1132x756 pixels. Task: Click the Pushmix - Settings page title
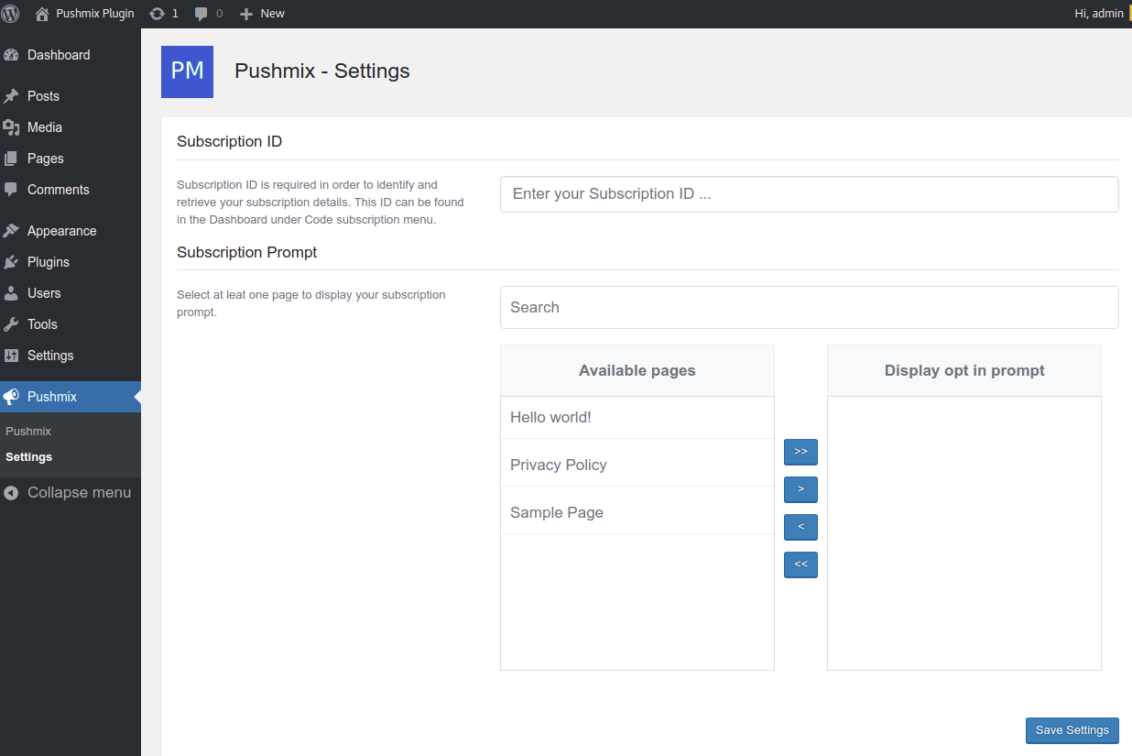click(322, 71)
